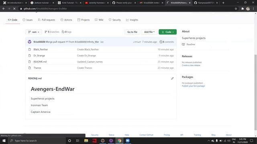Switch to the Please verify your GitHub tab
257x144 pixels.
124,3
